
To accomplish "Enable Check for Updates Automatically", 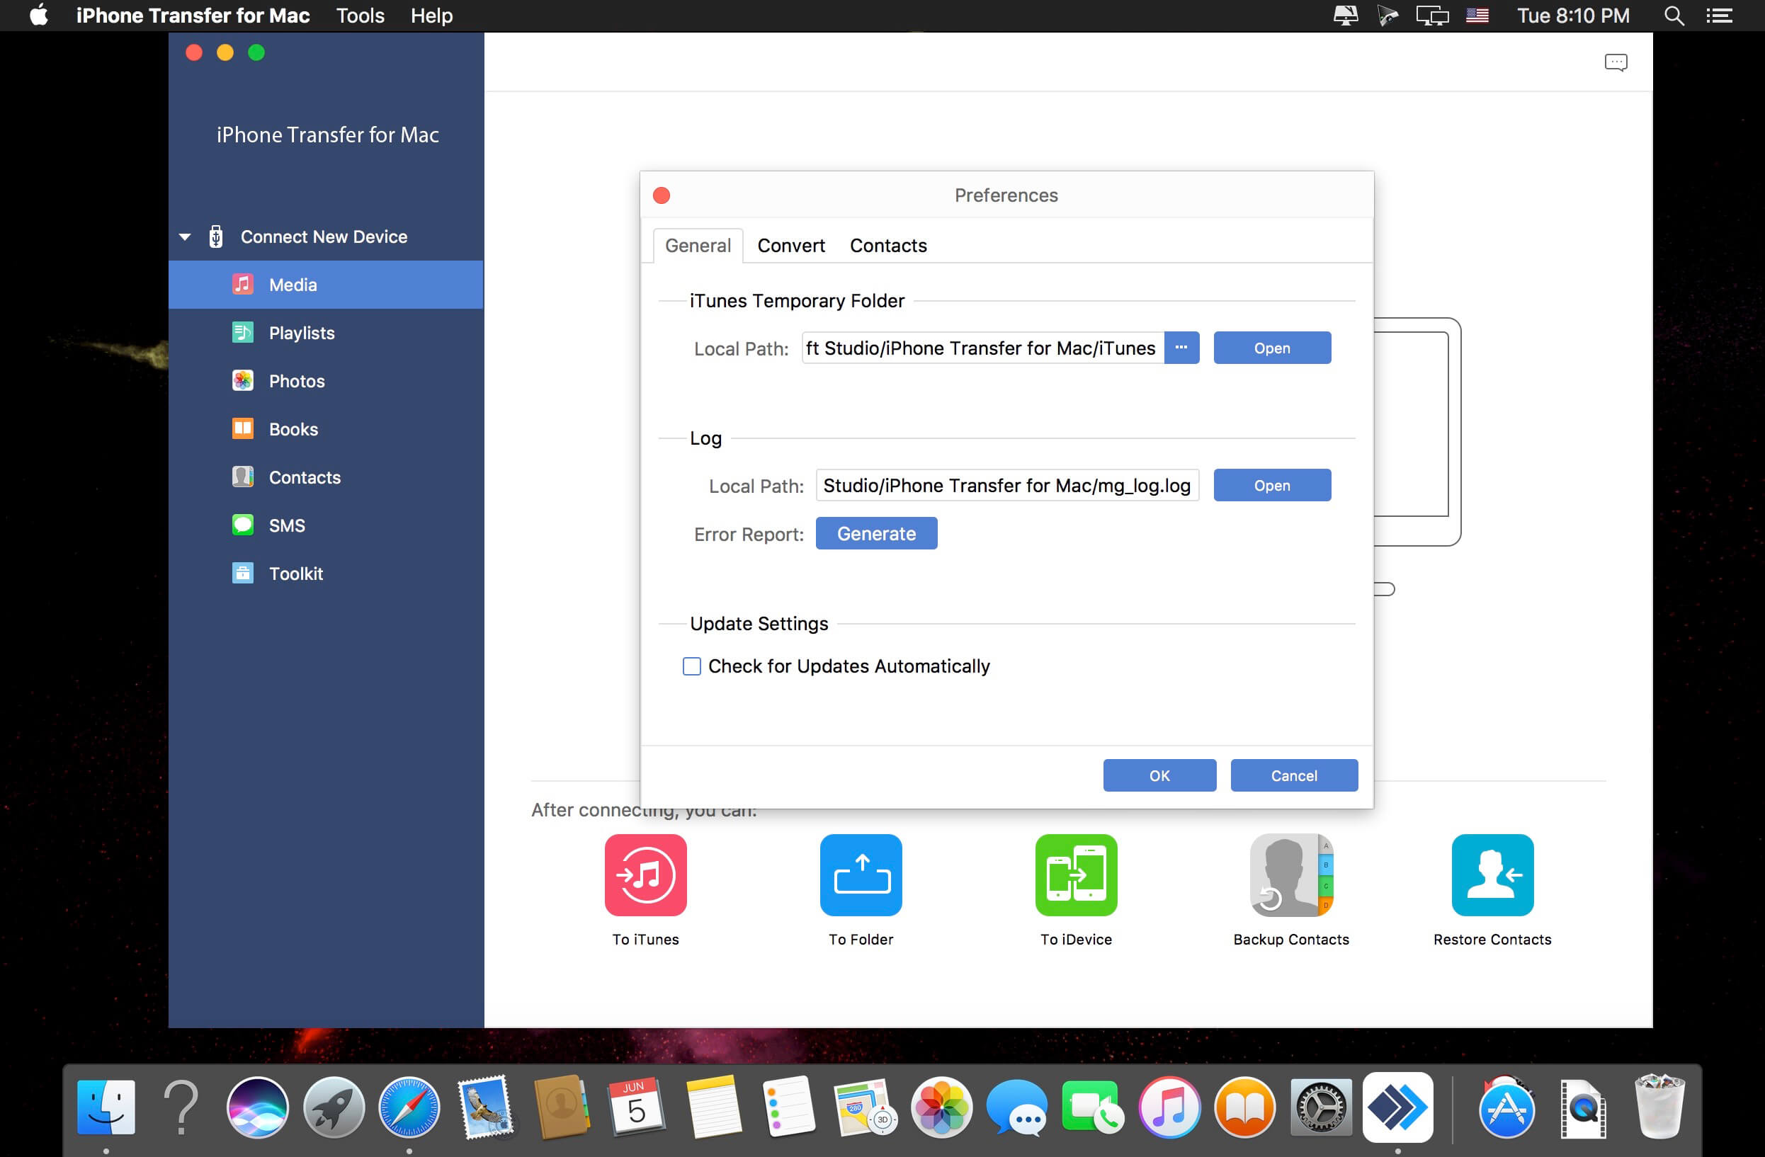I will point(691,665).
